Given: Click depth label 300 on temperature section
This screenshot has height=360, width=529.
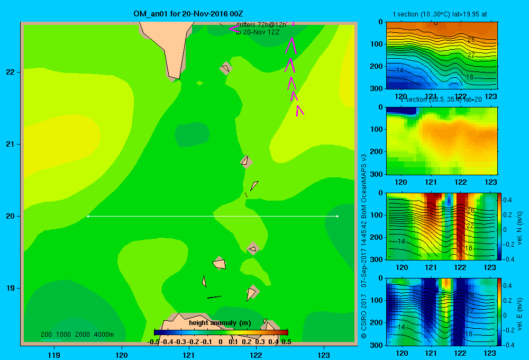Looking at the screenshot, I should [x=377, y=88].
